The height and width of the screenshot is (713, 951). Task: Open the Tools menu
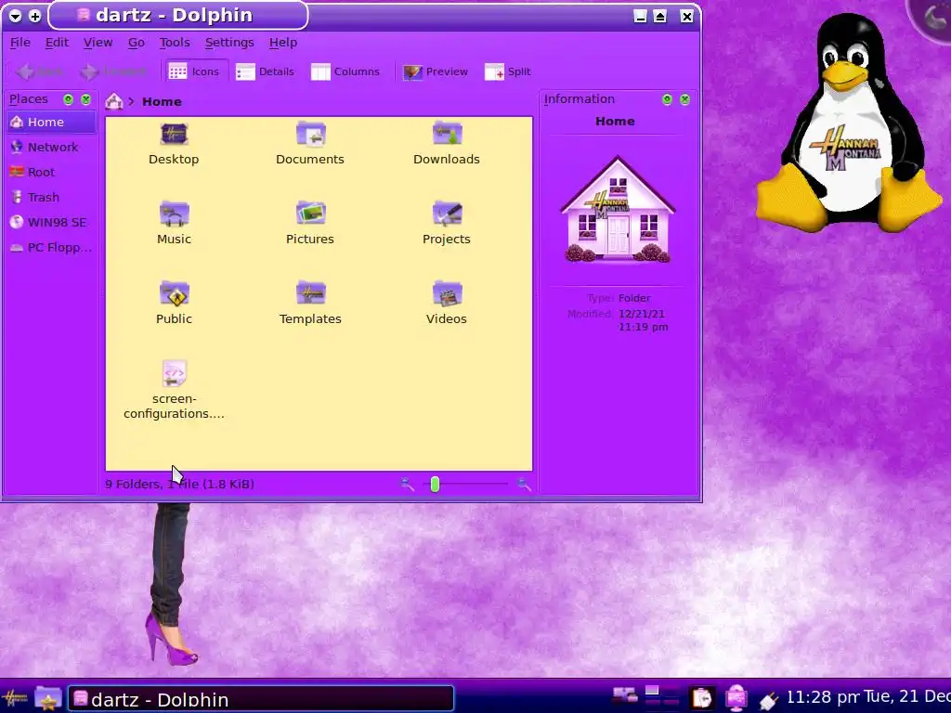[x=175, y=43]
